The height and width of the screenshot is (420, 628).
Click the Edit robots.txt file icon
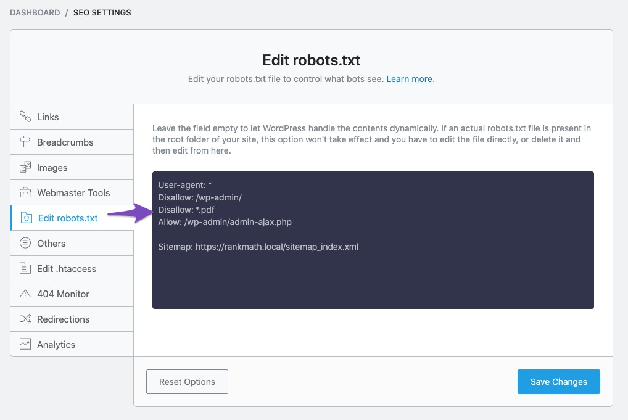pos(27,218)
